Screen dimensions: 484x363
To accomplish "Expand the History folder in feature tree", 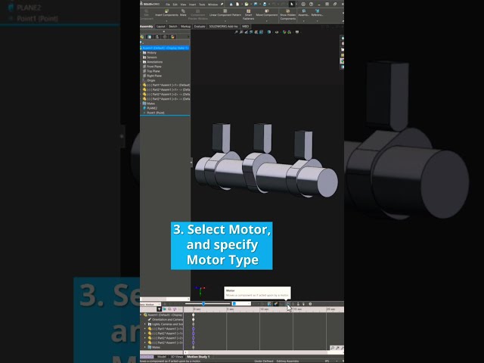I will click(141, 53).
